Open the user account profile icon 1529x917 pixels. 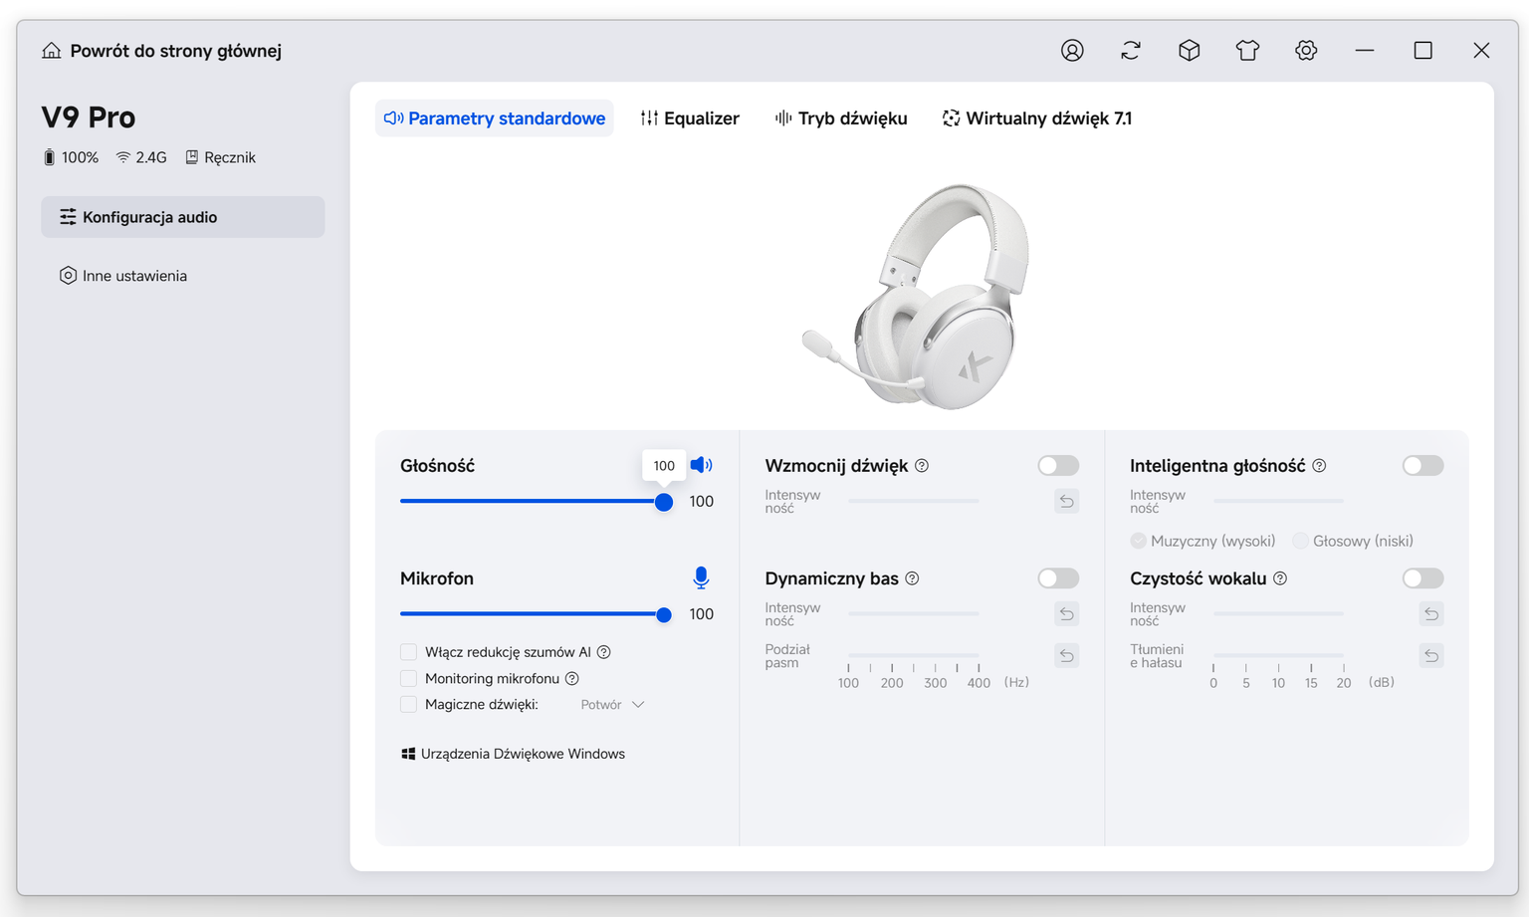coord(1072,51)
